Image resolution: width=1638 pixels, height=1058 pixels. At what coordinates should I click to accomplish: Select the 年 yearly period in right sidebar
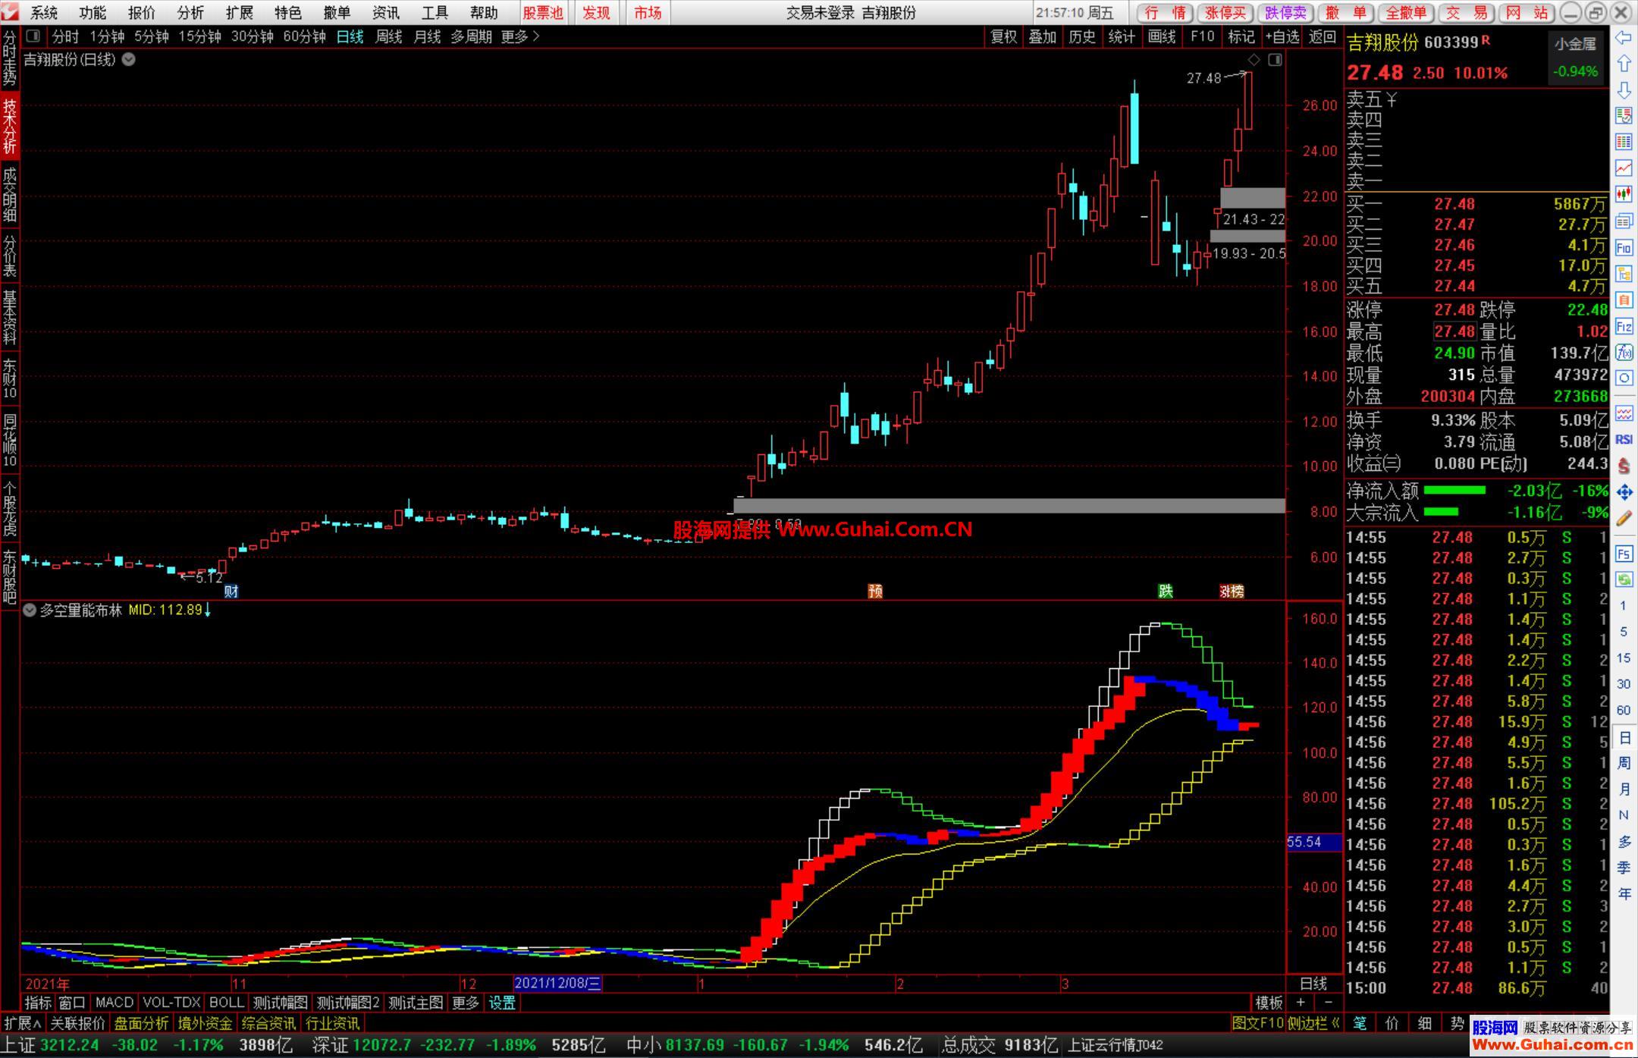coord(1624,894)
